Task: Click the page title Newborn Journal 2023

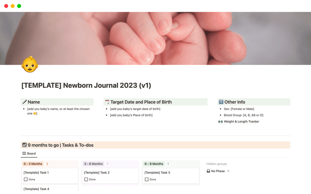Action: click(x=86, y=85)
